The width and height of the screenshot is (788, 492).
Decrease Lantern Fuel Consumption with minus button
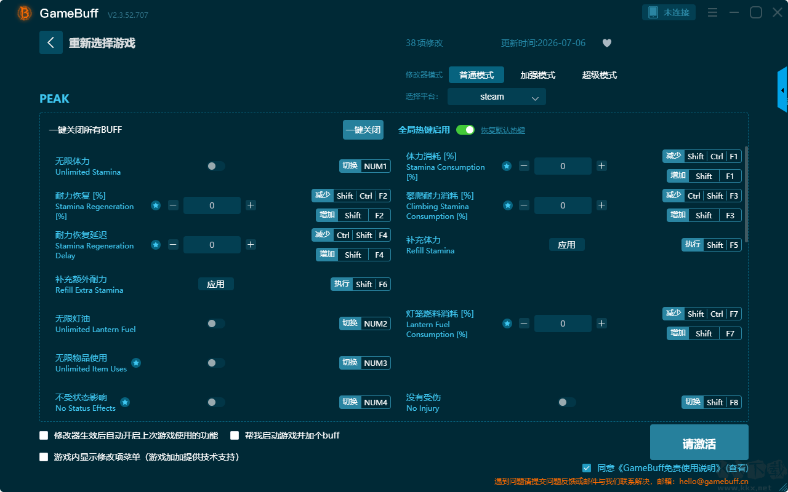(524, 323)
